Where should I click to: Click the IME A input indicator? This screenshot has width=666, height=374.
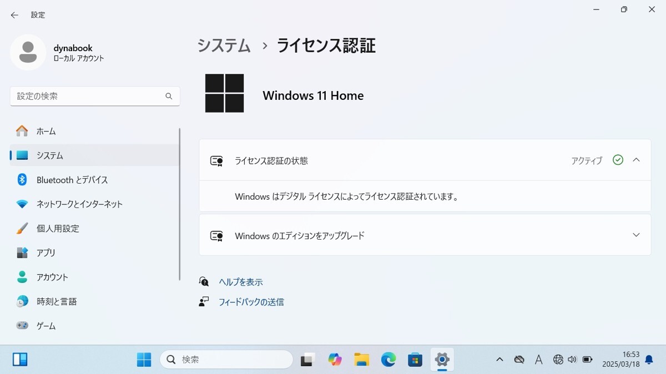pos(538,360)
